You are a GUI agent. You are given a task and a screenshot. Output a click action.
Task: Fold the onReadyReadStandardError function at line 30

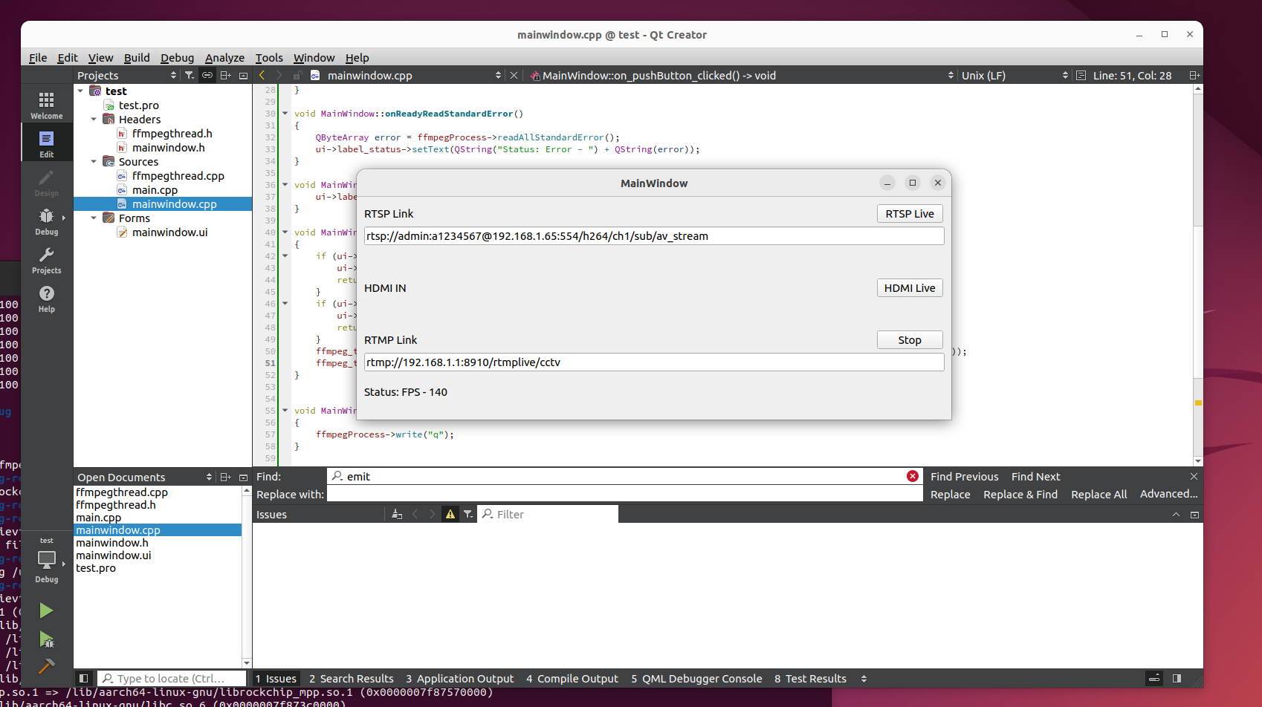(x=285, y=113)
